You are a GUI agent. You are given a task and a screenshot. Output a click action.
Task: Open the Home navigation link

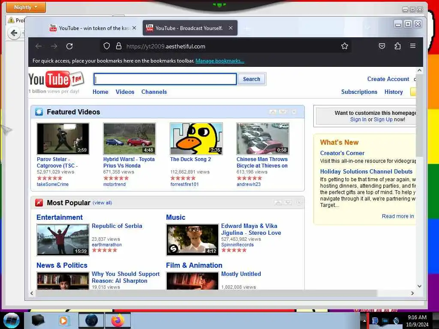[100, 92]
